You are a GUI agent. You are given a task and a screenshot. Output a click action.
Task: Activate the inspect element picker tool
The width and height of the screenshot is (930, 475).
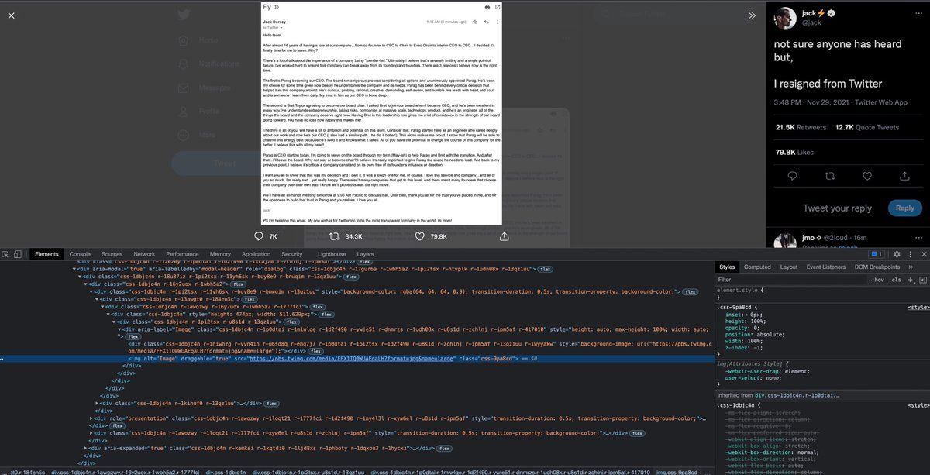tap(5, 254)
